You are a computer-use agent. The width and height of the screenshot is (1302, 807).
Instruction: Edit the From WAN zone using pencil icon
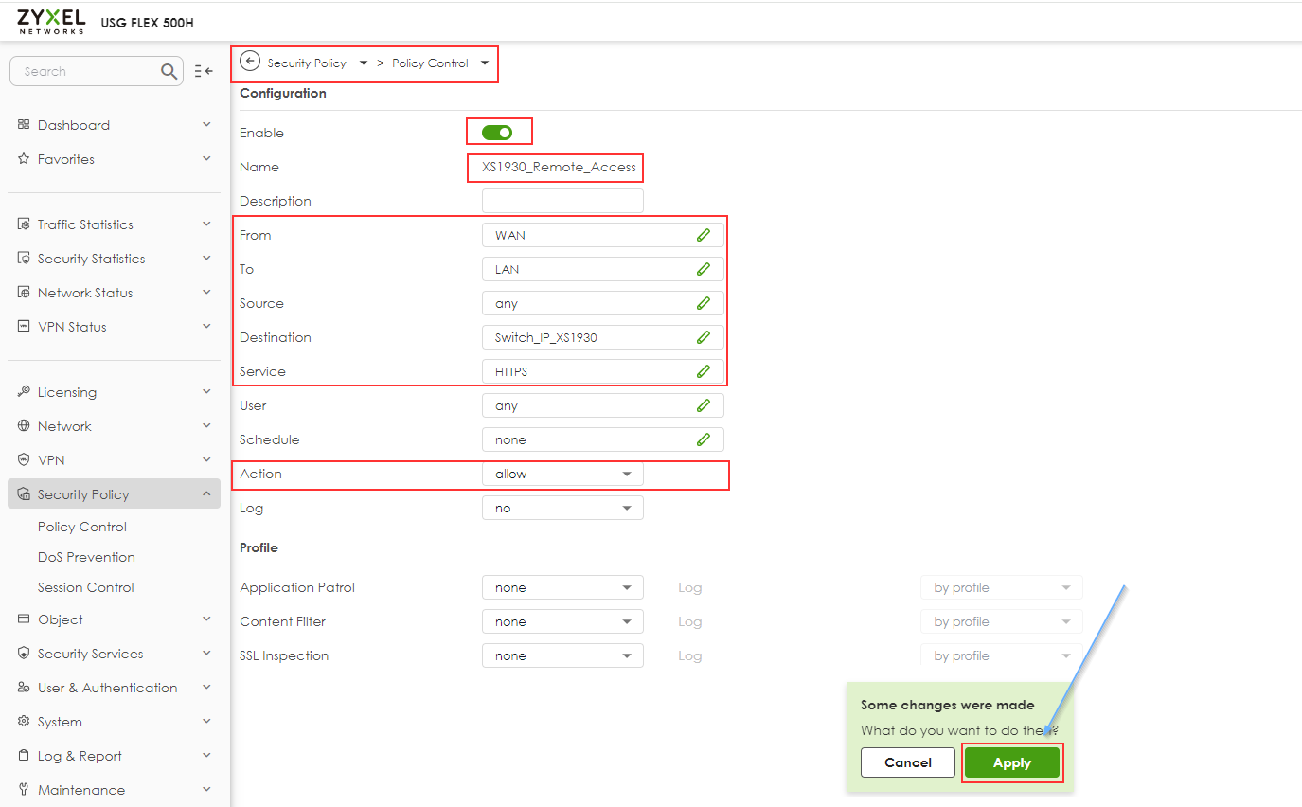point(705,234)
